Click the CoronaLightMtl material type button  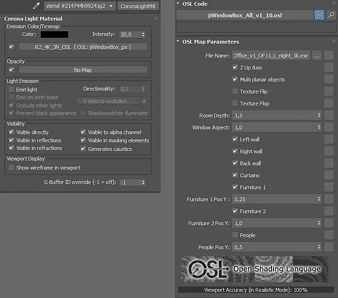(x=138, y=6)
